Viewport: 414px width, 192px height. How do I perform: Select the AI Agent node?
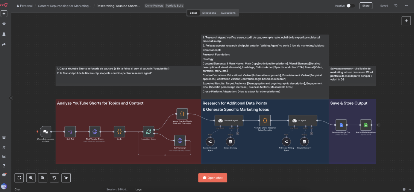tap(303, 120)
